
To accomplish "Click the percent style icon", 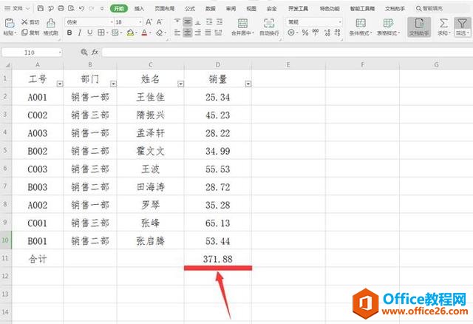I will click(x=304, y=33).
